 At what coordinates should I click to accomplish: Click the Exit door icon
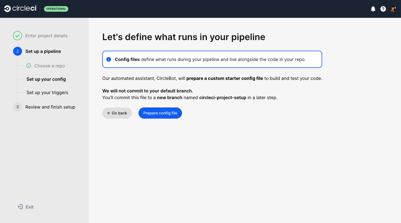[20, 207]
